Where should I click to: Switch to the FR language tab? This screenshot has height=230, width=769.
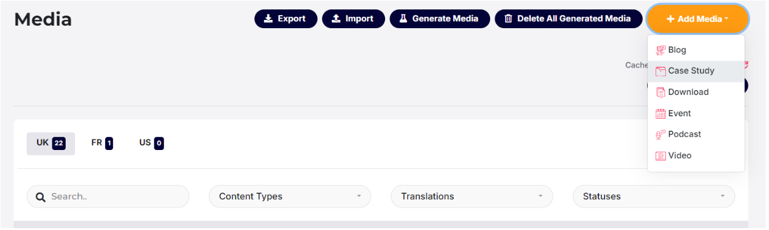click(102, 143)
